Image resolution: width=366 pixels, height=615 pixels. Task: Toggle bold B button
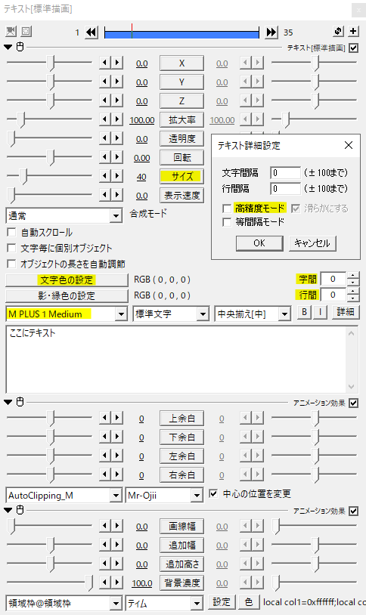[304, 312]
